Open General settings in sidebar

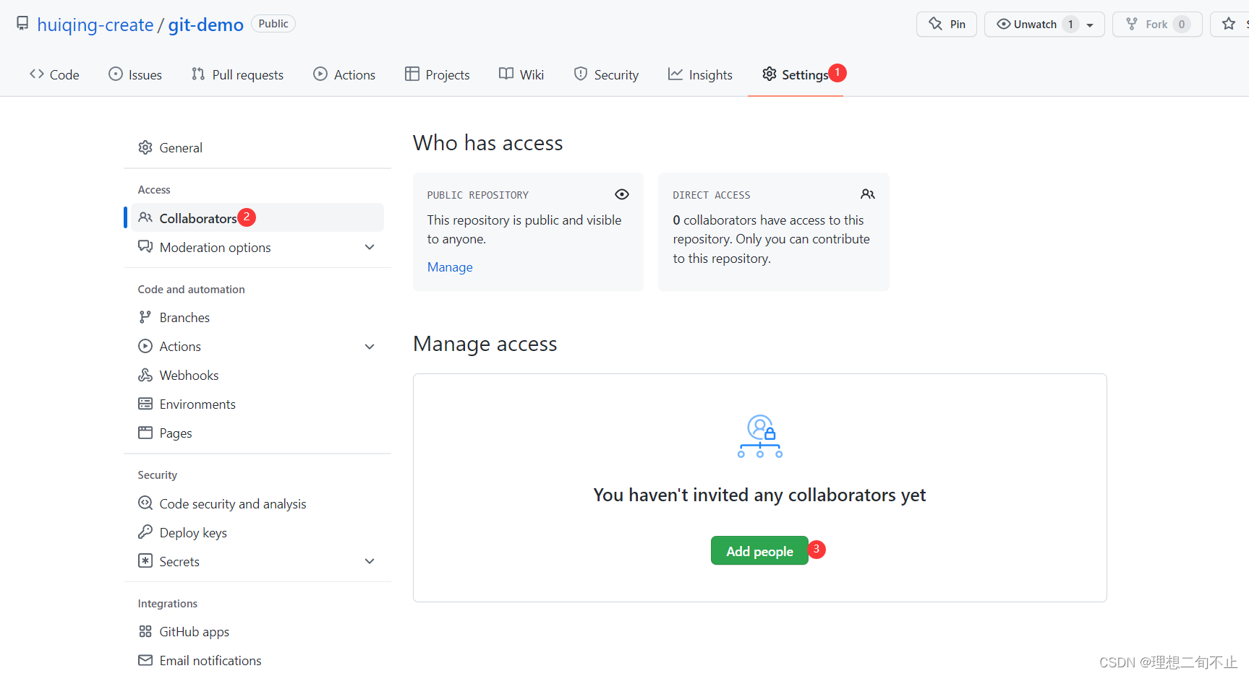[x=257, y=147]
